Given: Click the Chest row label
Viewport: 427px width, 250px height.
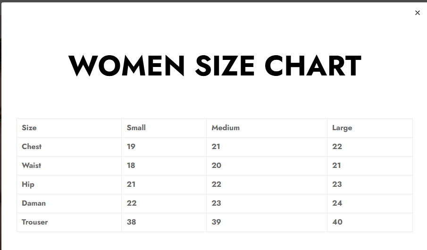Looking at the screenshot, I should tap(32, 147).
